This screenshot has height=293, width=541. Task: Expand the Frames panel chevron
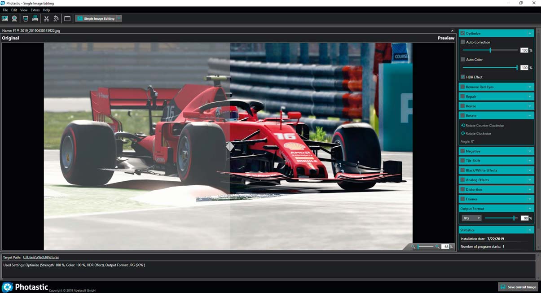[530, 199]
